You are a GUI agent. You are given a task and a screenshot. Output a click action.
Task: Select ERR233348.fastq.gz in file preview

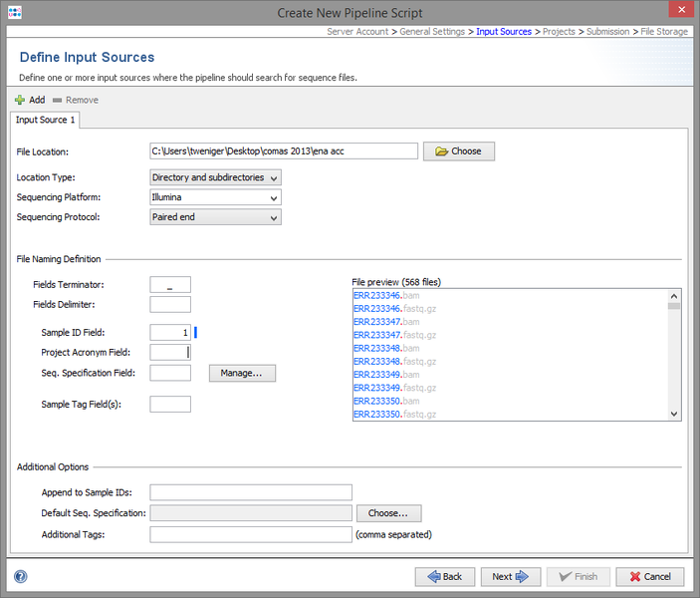pos(394,362)
